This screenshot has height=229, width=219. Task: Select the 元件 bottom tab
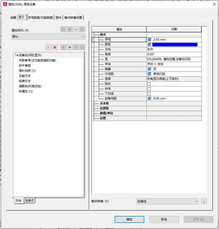click(x=18, y=201)
